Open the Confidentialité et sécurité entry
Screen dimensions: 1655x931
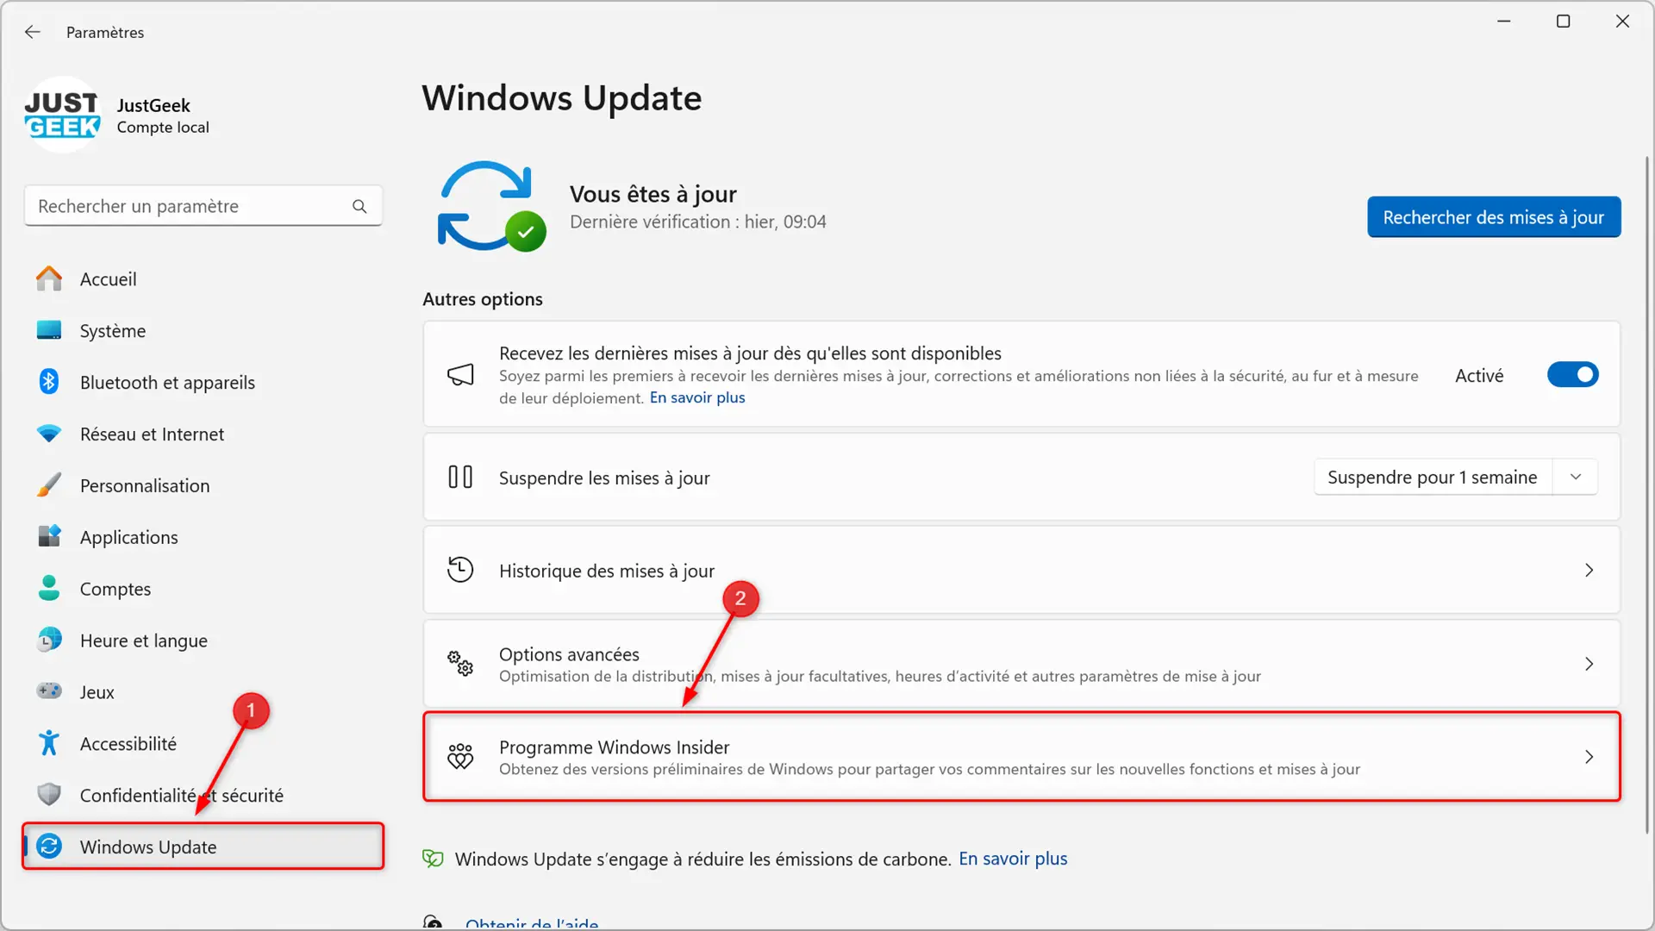tap(203, 796)
